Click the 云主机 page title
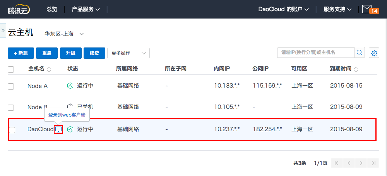 click(x=21, y=32)
